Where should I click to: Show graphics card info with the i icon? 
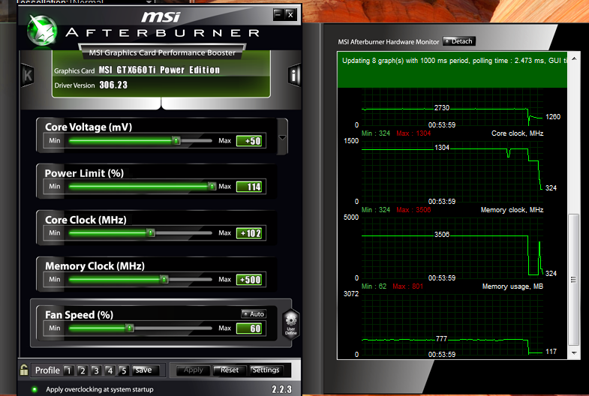coord(294,76)
